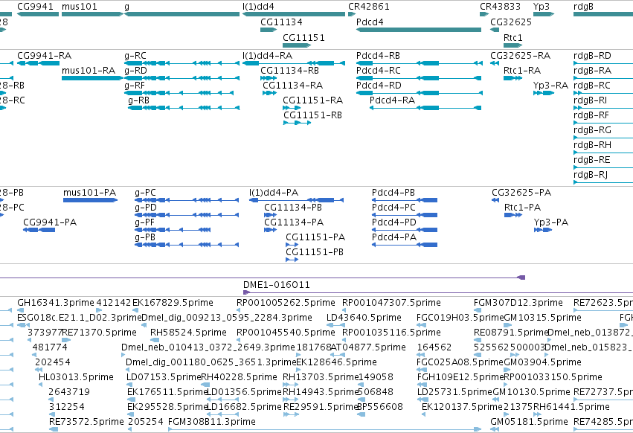
Task: Click the RP001047307.5prime EST label
Action: tap(391, 303)
